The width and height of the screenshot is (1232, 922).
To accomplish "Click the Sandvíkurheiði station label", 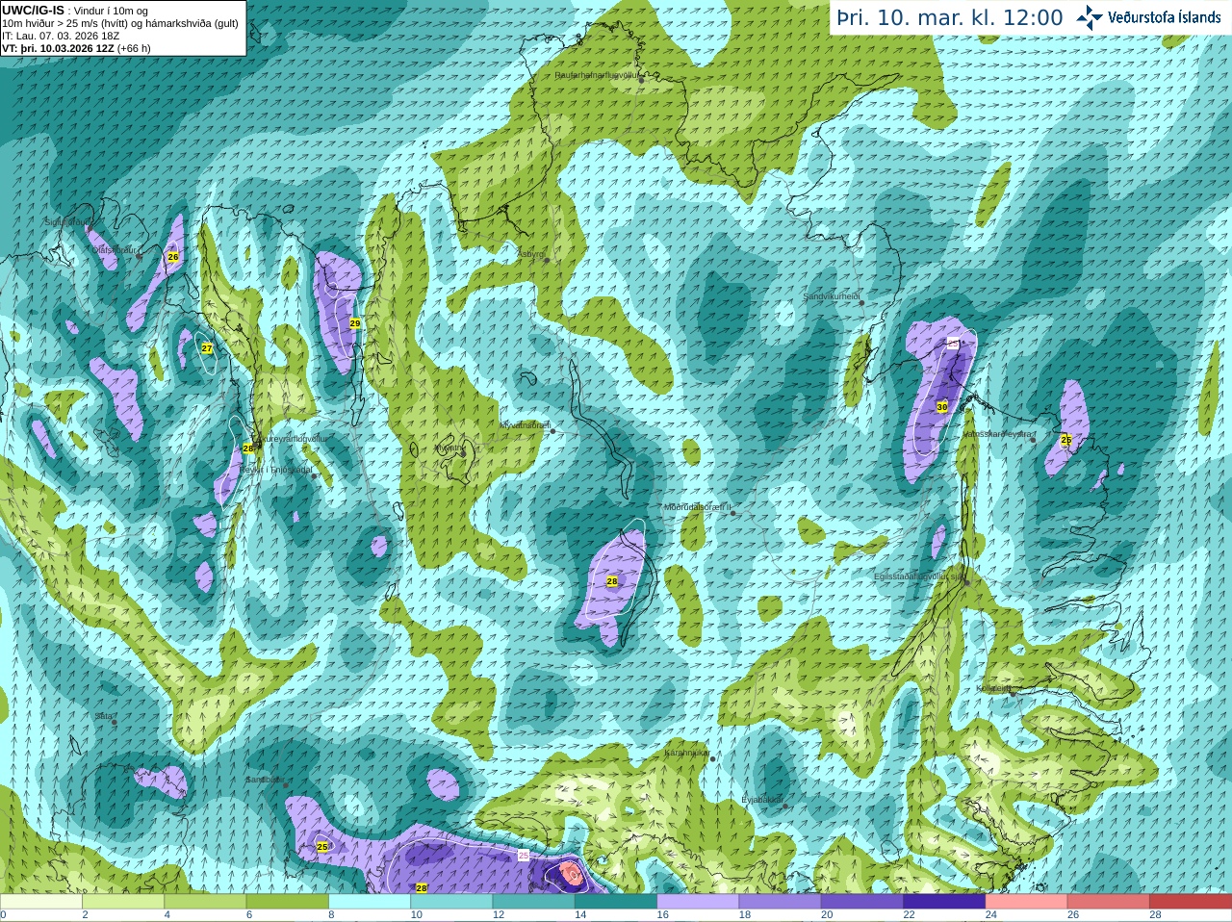I will pyautogui.click(x=832, y=297).
